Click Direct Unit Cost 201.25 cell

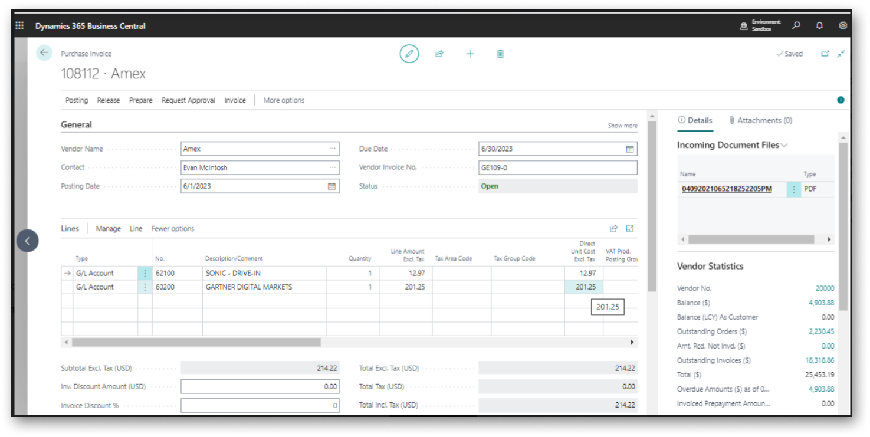(x=584, y=287)
